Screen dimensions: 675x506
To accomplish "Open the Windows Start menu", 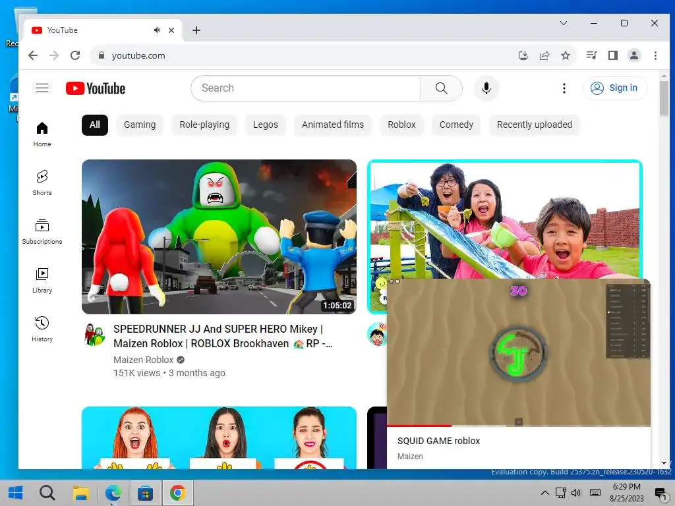I will (x=16, y=493).
